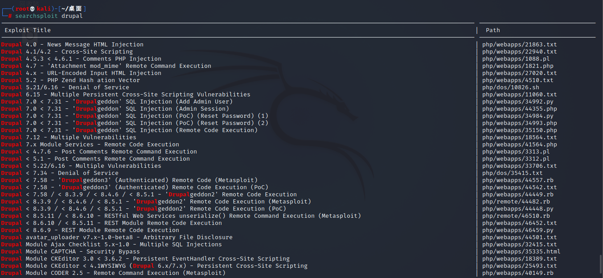Click the path php/remote/46510.rb
The width and height of the screenshot is (603, 278).
tap(516, 216)
